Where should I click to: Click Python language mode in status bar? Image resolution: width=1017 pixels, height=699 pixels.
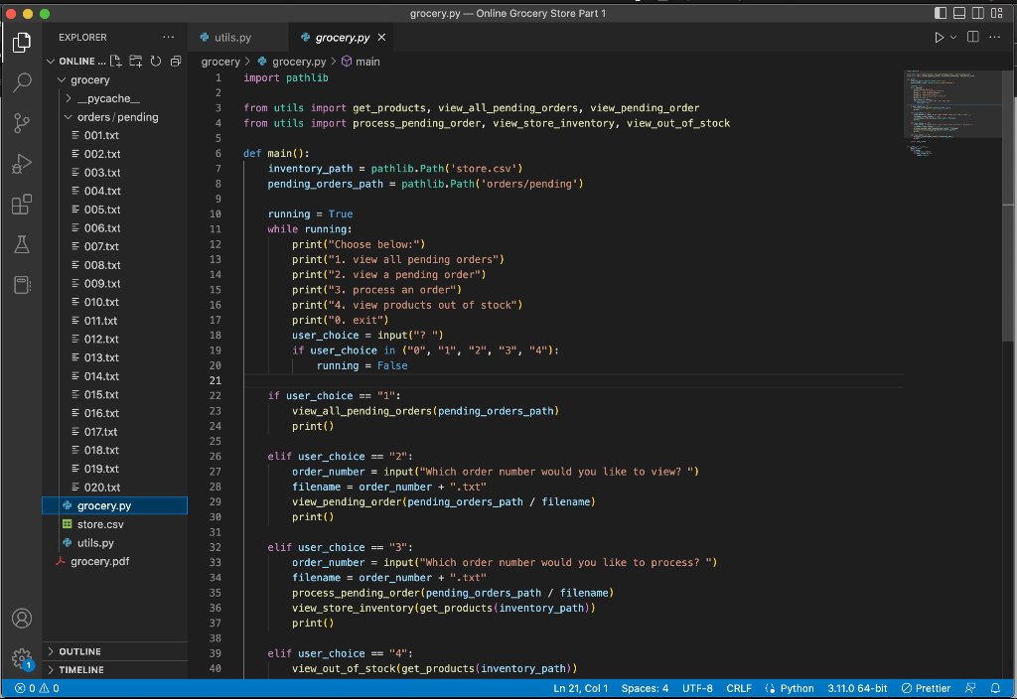(797, 688)
